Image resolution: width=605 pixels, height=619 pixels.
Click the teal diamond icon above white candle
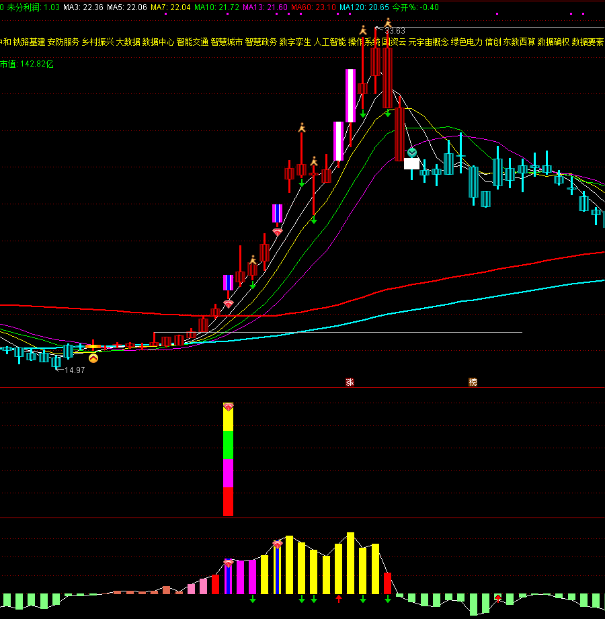click(x=411, y=153)
